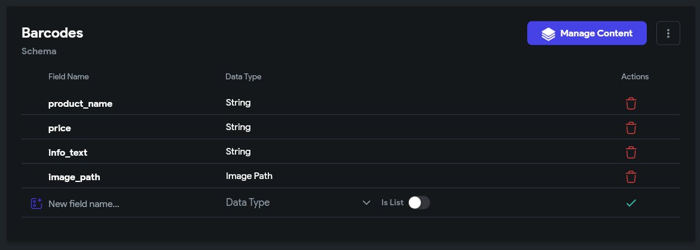The height and width of the screenshot is (250, 700).
Task: Select the price field name
Action: pyautogui.click(x=60, y=128)
